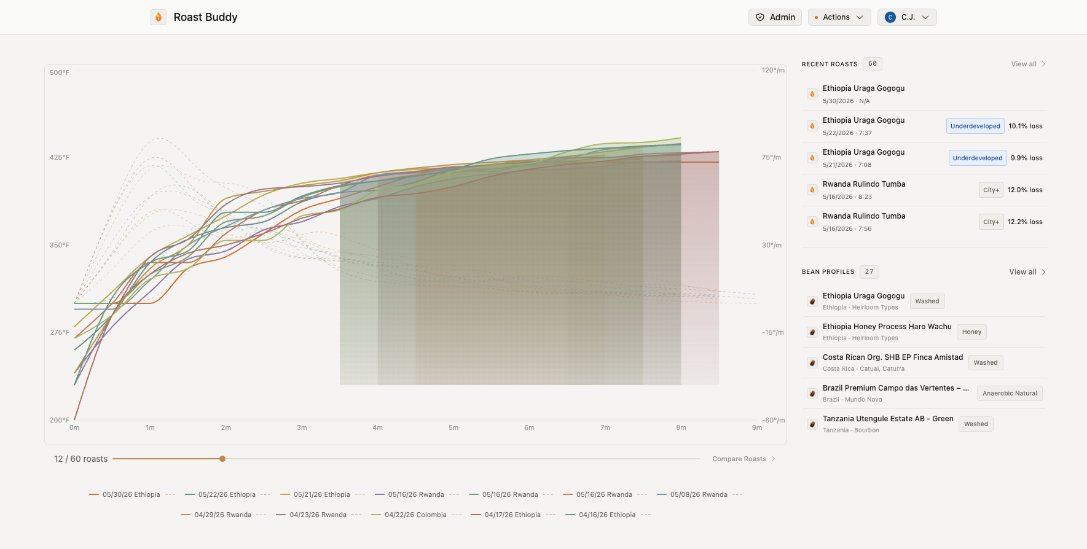
Task: Toggle the 05/21/26 Ethiopia legend series
Action: tap(323, 494)
